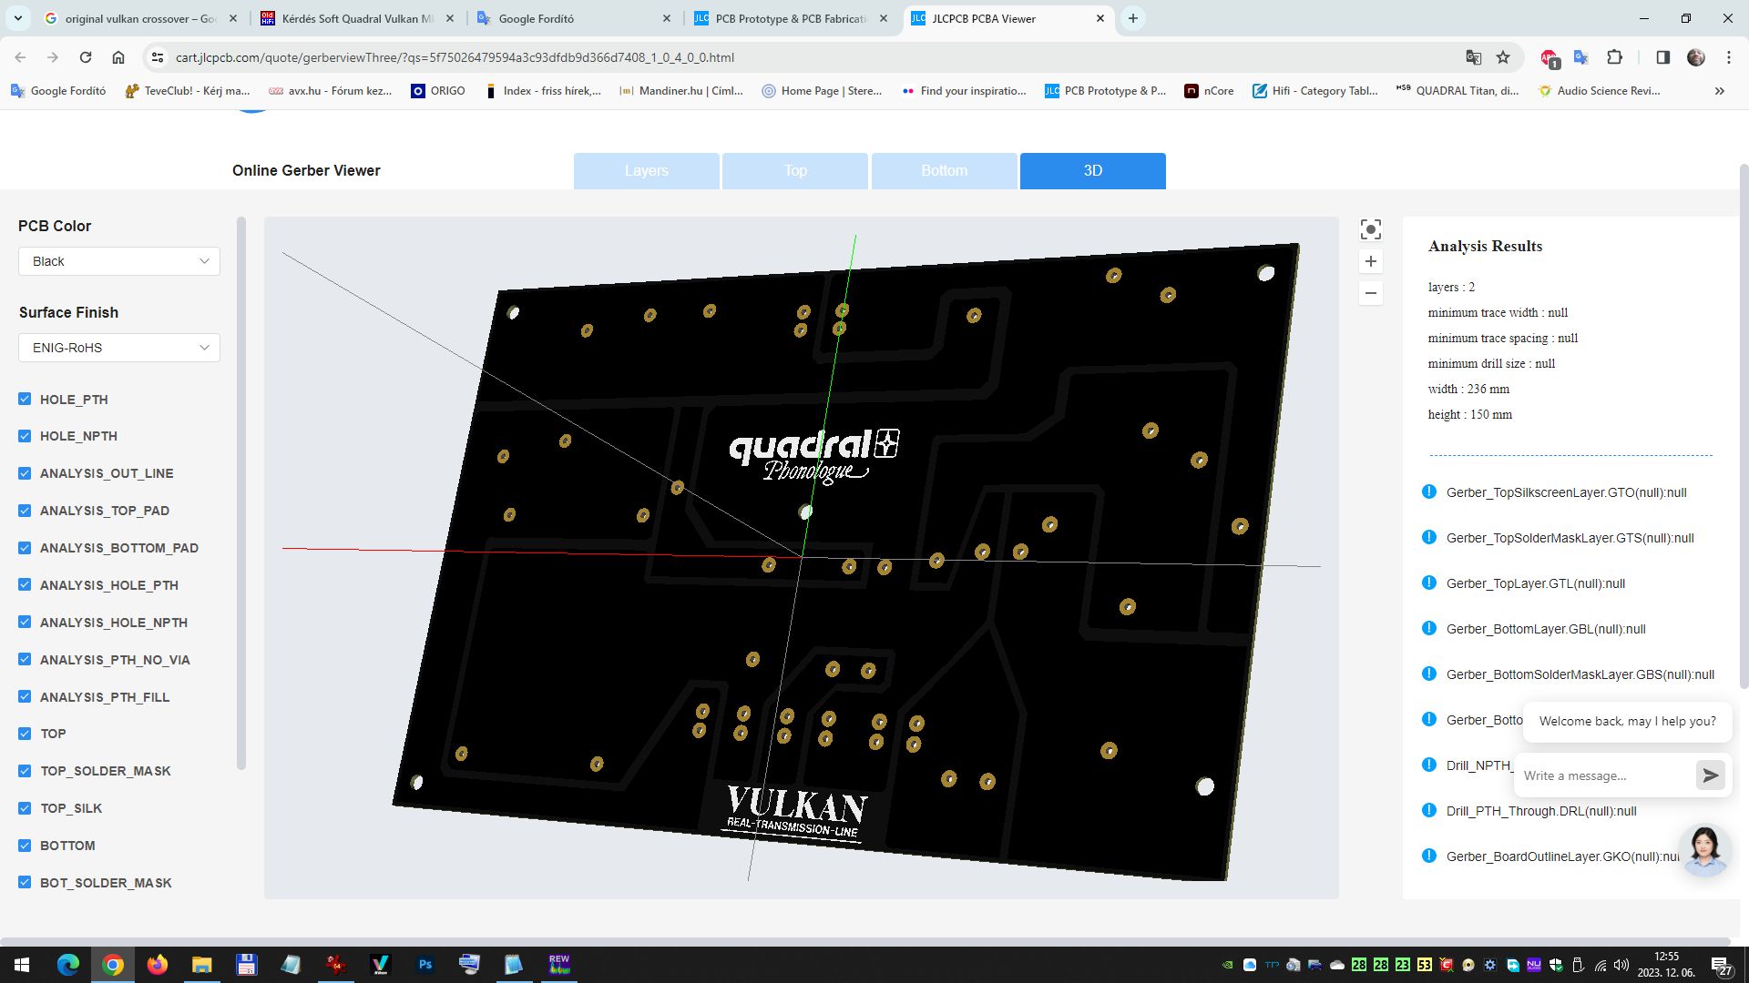This screenshot has height=983, width=1749.
Task: Click info icon beside Gerber_TopLayer.GTL
Action: 1428,583
